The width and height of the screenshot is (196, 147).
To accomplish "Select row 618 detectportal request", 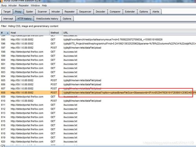I will [x=98, y=133].
